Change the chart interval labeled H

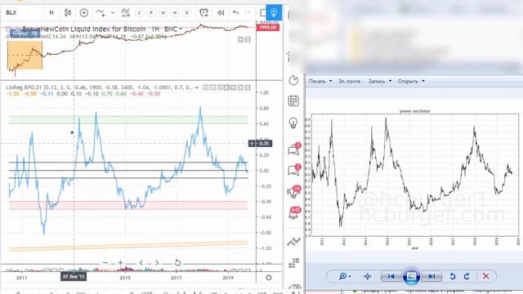(51, 13)
